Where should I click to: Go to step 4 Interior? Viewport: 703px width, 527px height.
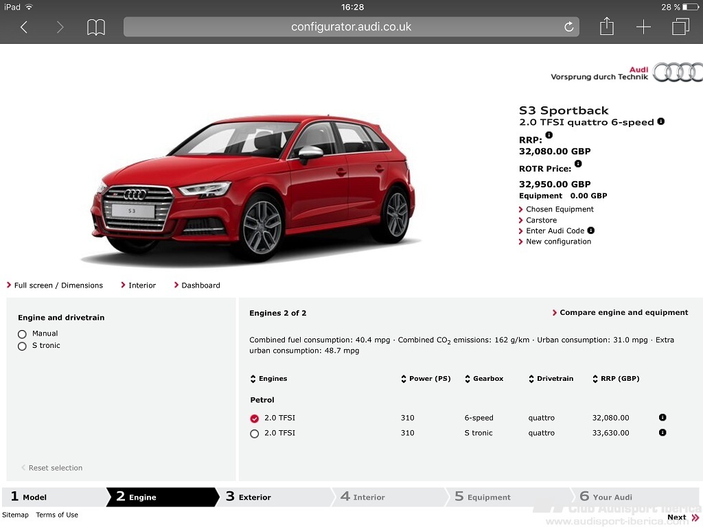coord(390,497)
